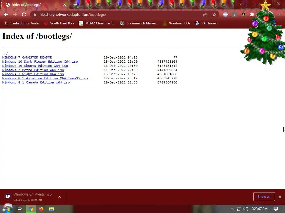Share this page via share icon

click(205, 15)
